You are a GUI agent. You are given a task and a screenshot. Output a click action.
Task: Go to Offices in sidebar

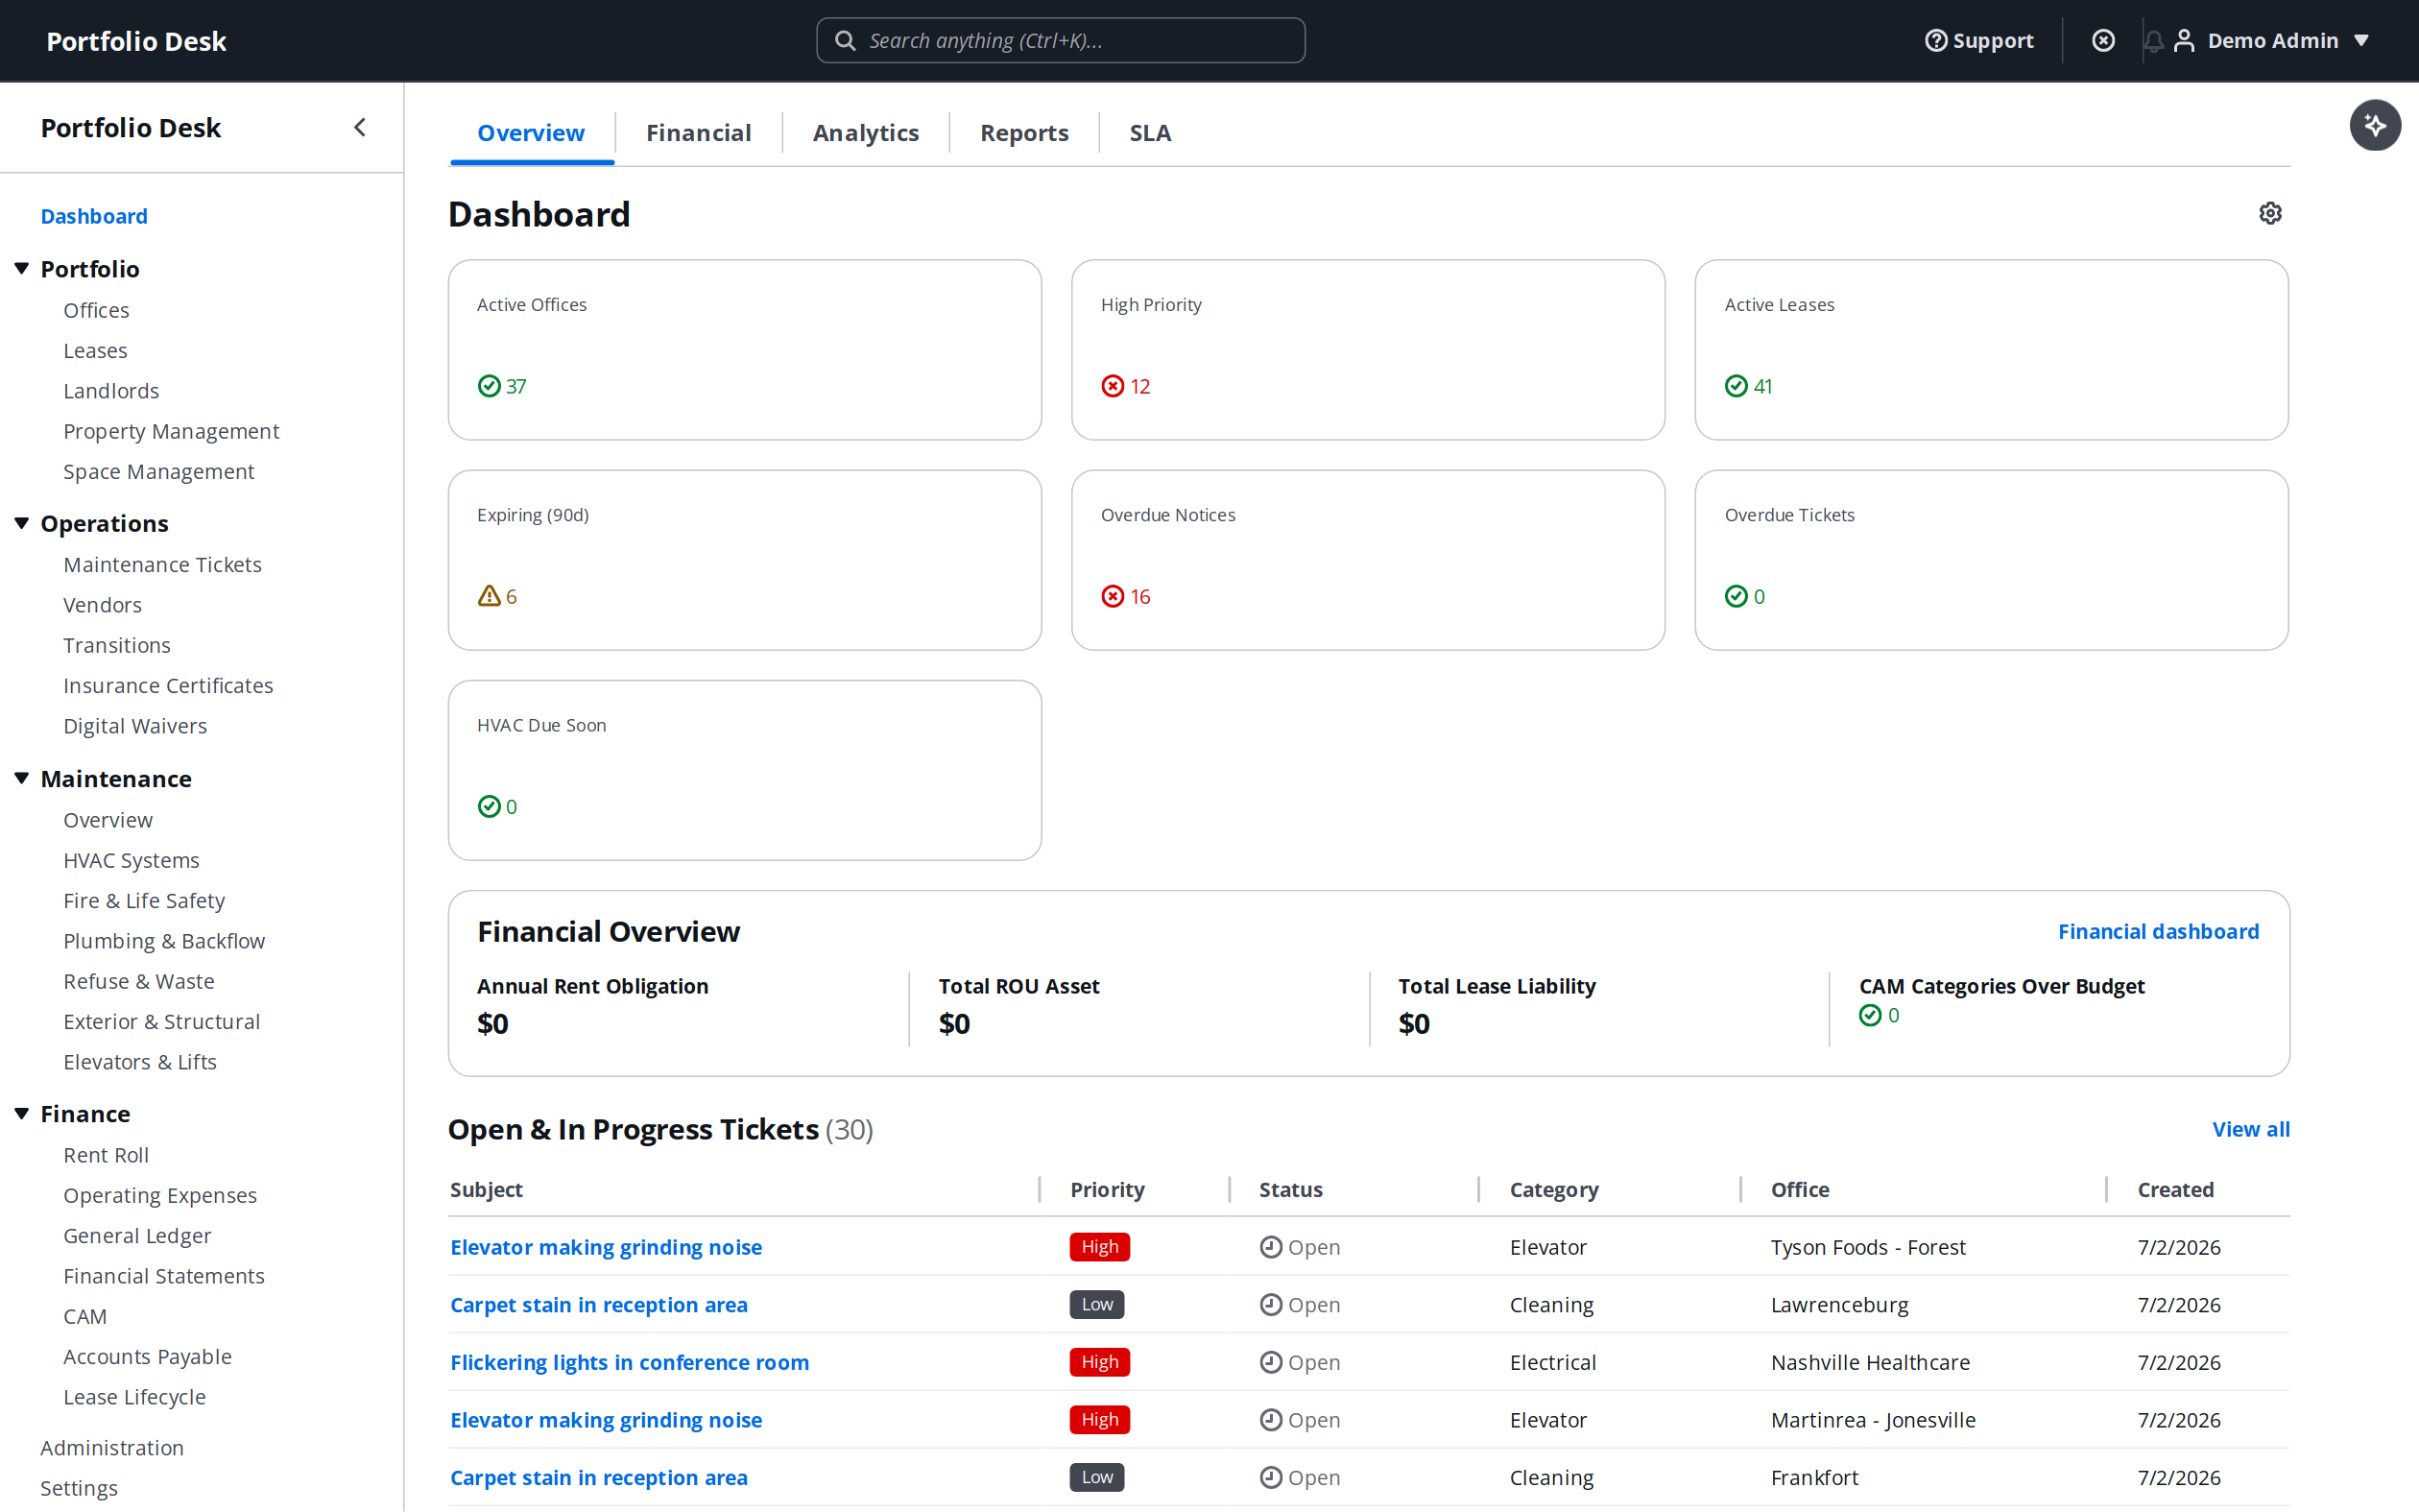[x=96, y=310]
